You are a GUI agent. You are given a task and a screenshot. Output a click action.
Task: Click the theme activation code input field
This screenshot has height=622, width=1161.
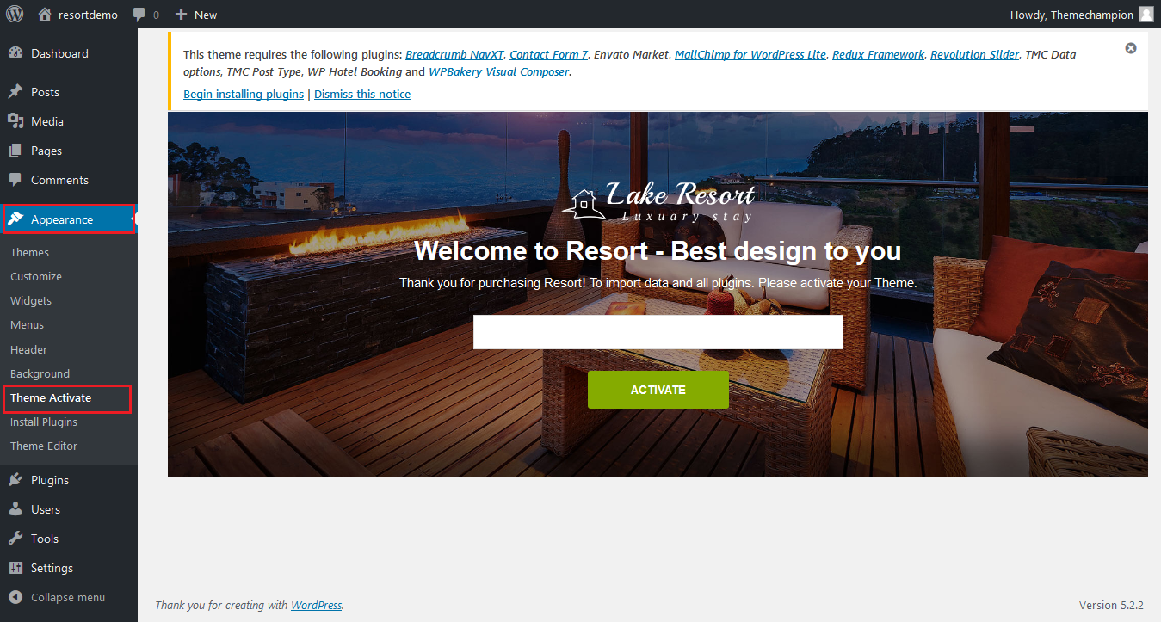[x=658, y=332]
